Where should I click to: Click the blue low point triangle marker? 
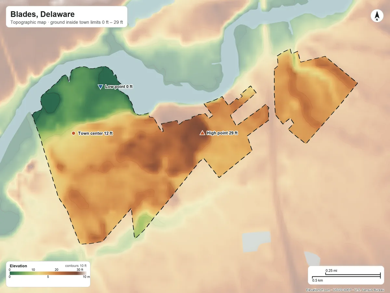[x=100, y=87]
